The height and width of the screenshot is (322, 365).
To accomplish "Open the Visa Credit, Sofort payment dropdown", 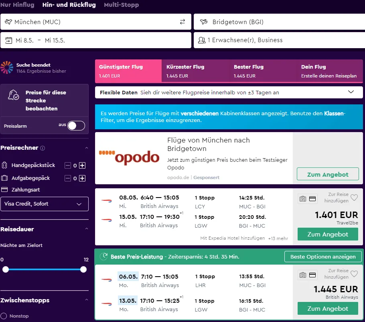I will 45,204.
